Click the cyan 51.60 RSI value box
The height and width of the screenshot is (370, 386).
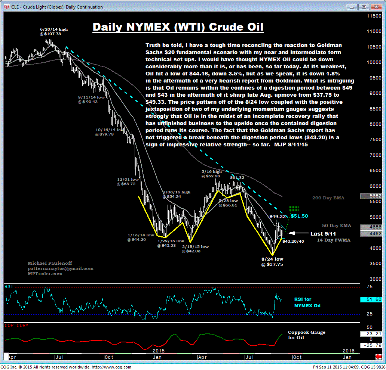pyautogui.click(x=371, y=299)
